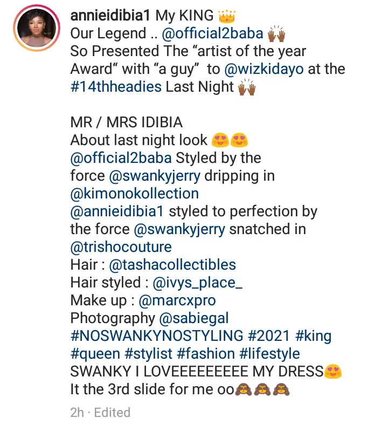Open @sabiegal photography credit
The image size is (388, 425).
(194, 318)
